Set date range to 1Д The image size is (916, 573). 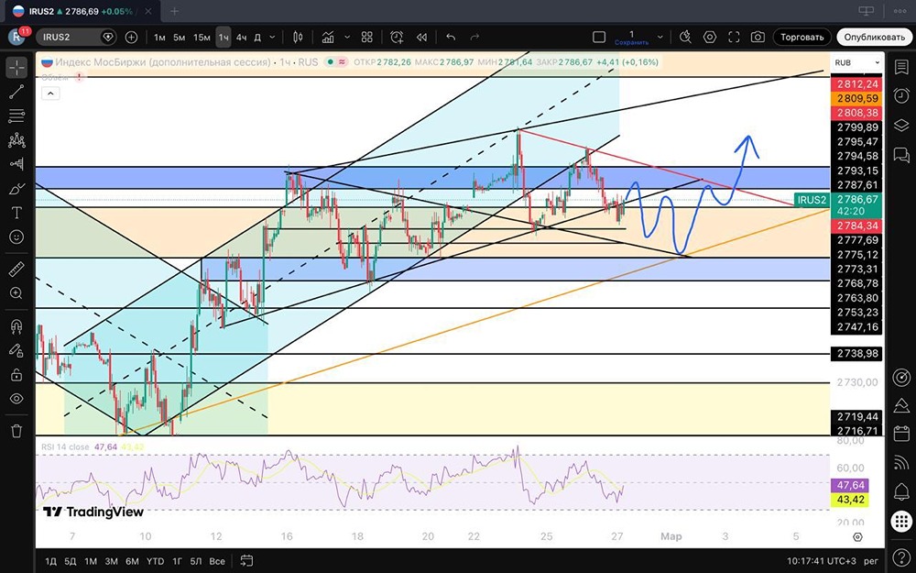pos(50,561)
